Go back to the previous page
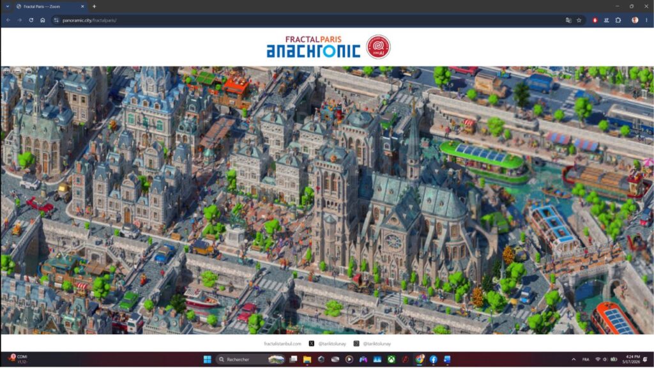This screenshot has height=368, width=654. pos(8,20)
